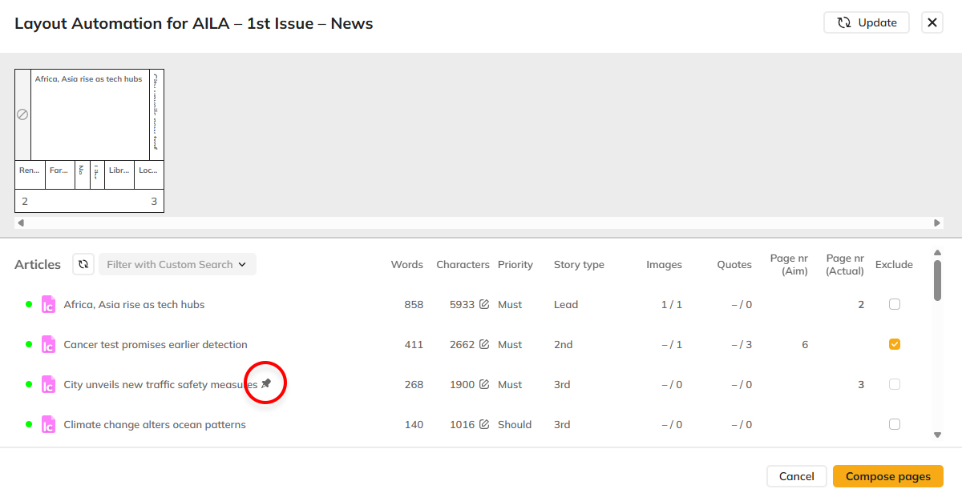Uncheck Exclude on the Cancer test row
Viewport: 962px width, 493px height.
pyautogui.click(x=894, y=344)
